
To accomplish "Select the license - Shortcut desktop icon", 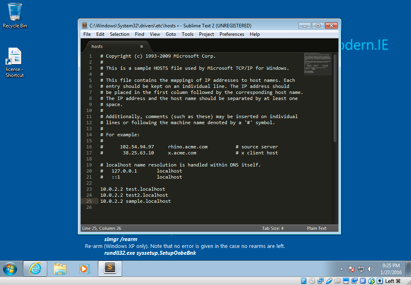I will pos(15,62).
